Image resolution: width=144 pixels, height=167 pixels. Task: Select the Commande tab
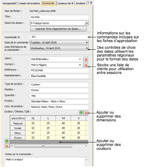pos(49,3)
